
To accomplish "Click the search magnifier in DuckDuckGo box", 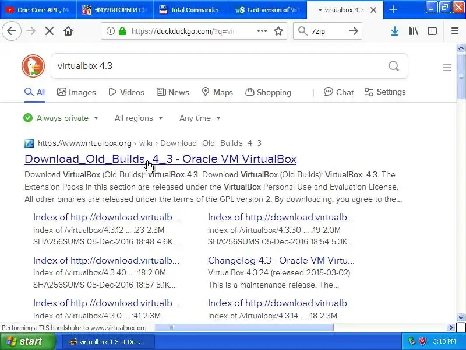I will (x=394, y=66).
